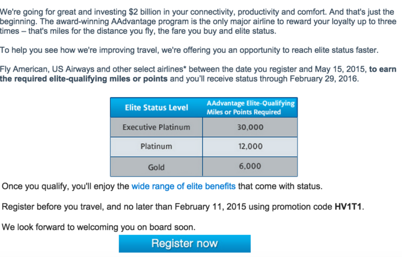Click the 12,000 miles required cell
The width and height of the screenshot is (402, 257).
(x=250, y=146)
